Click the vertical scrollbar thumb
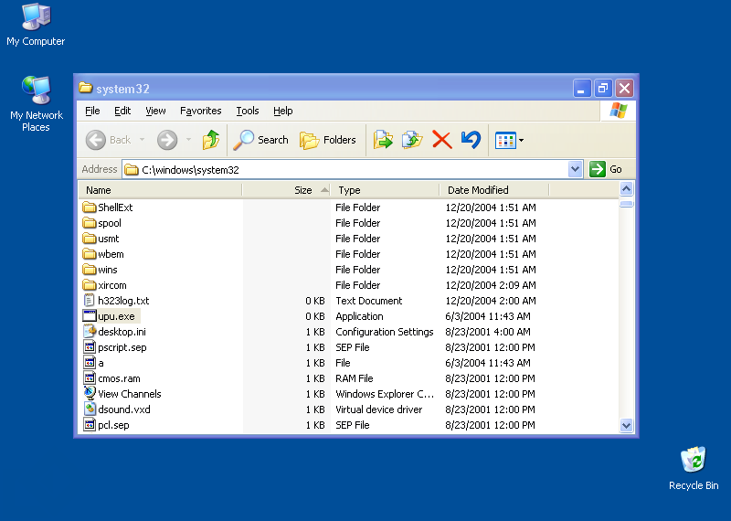Screen dimensions: 731x521 626,204
